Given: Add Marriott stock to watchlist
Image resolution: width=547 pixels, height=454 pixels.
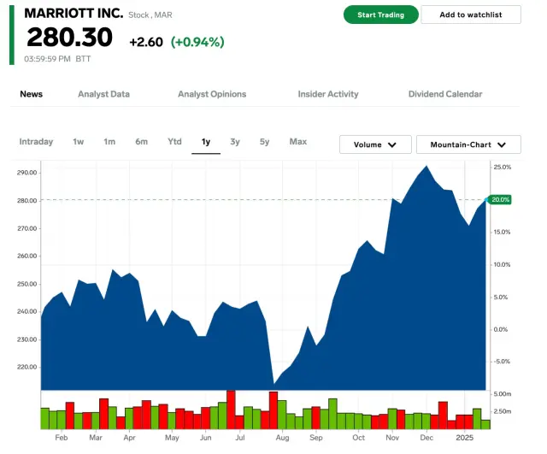Looking at the screenshot, I should coord(471,15).
